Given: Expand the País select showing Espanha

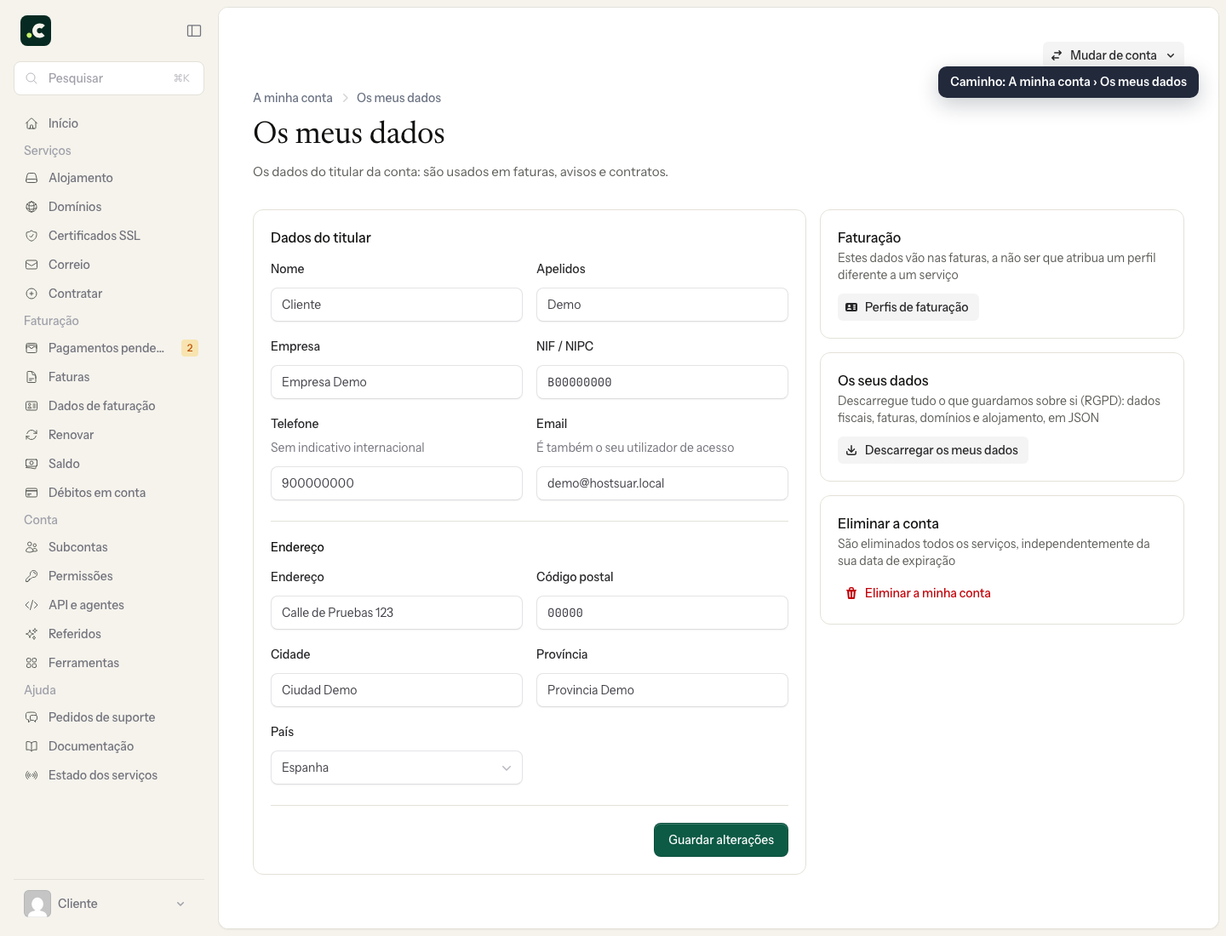Looking at the screenshot, I should (x=397, y=768).
